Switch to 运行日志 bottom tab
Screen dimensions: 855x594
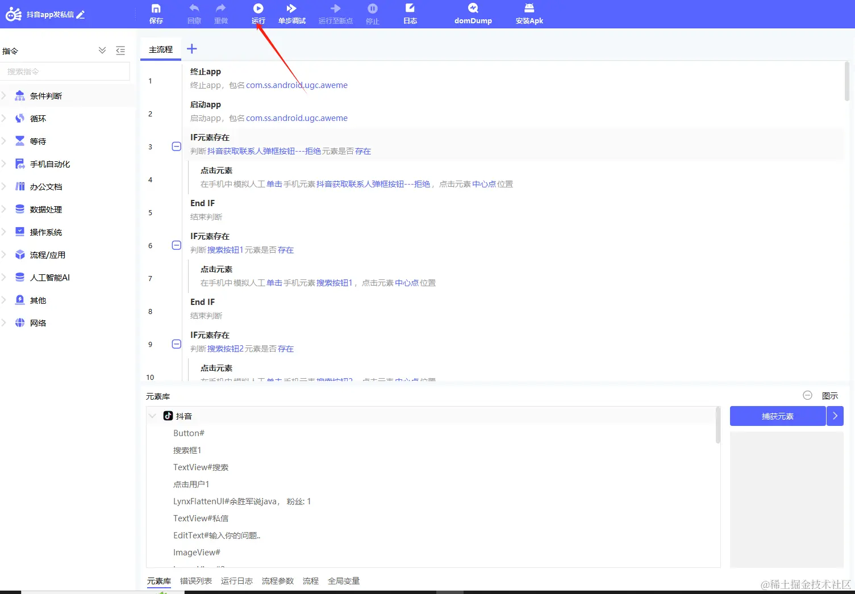tap(237, 581)
